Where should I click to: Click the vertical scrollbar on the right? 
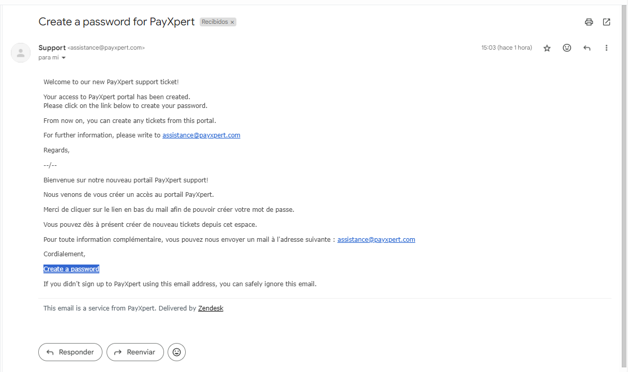(624, 186)
